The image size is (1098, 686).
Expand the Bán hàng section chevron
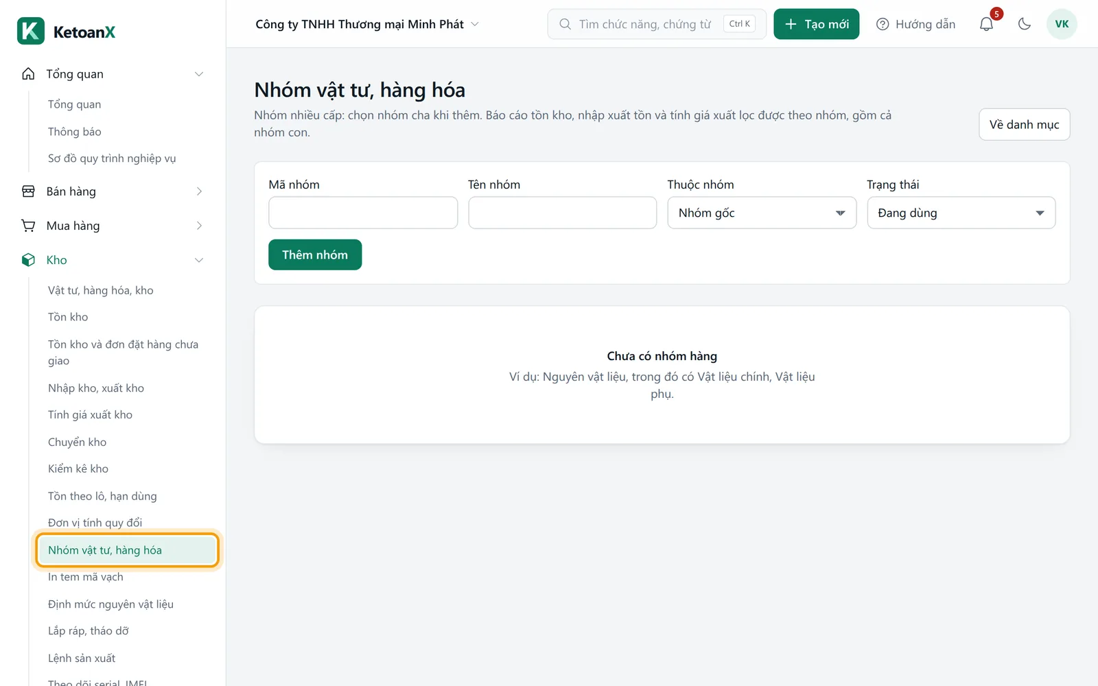click(199, 191)
